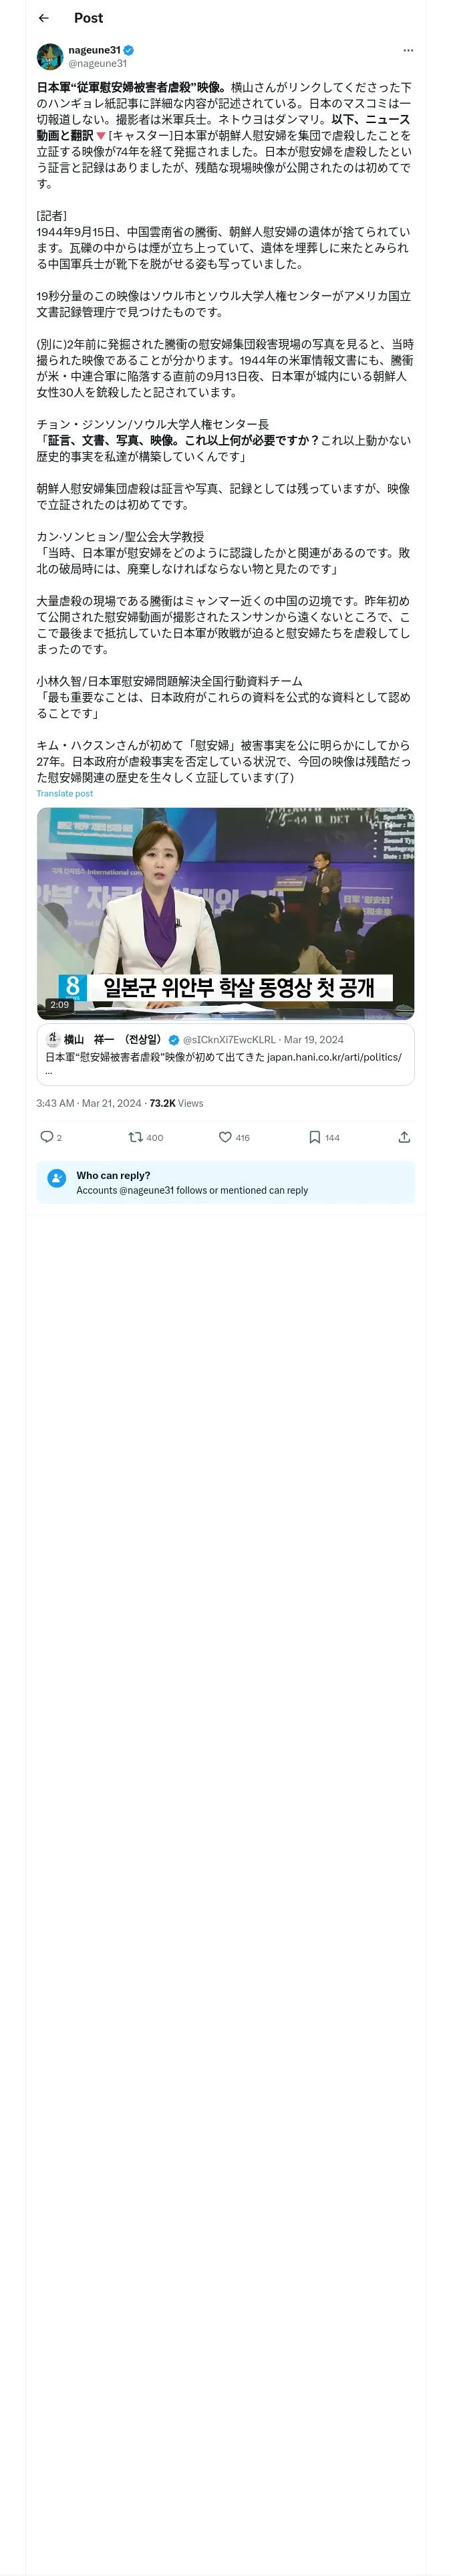
Task: Click the Translate post link
Action: point(64,793)
